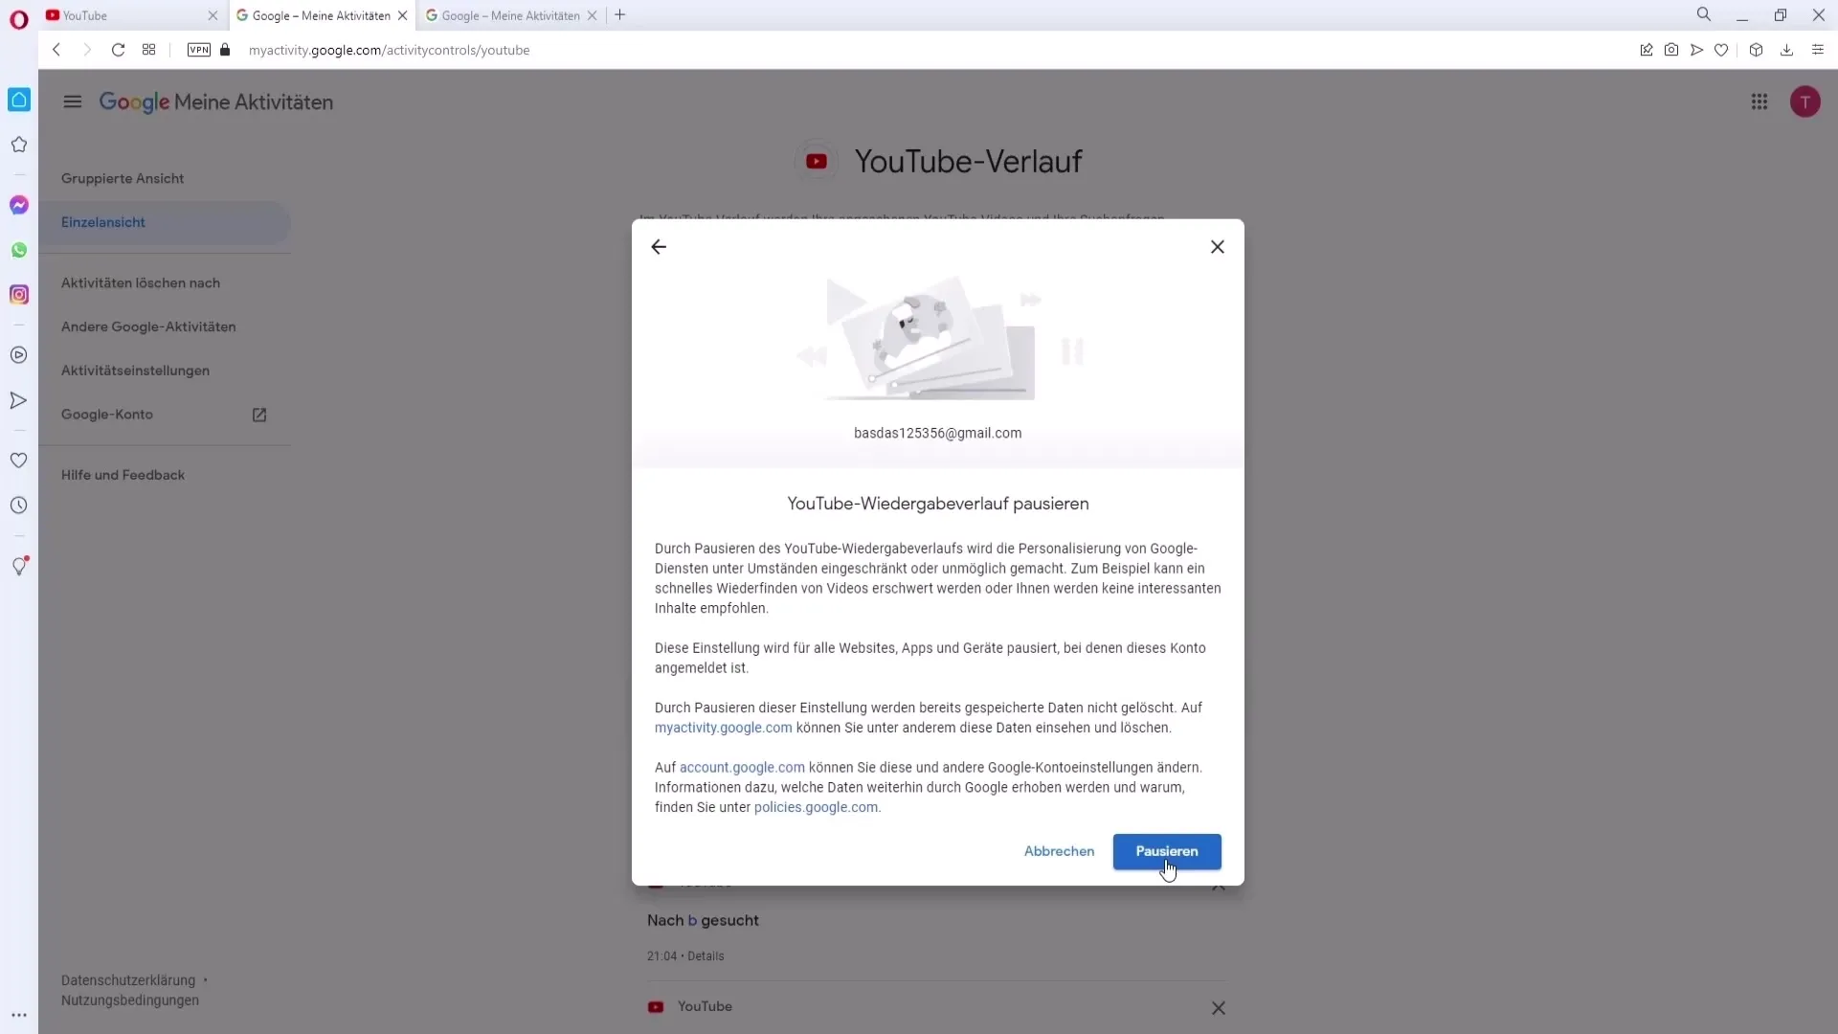This screenshot has width=1838, height=1034.
Task: Expand Andere Google-Aktivitäten section
Action: click(149, 327)
